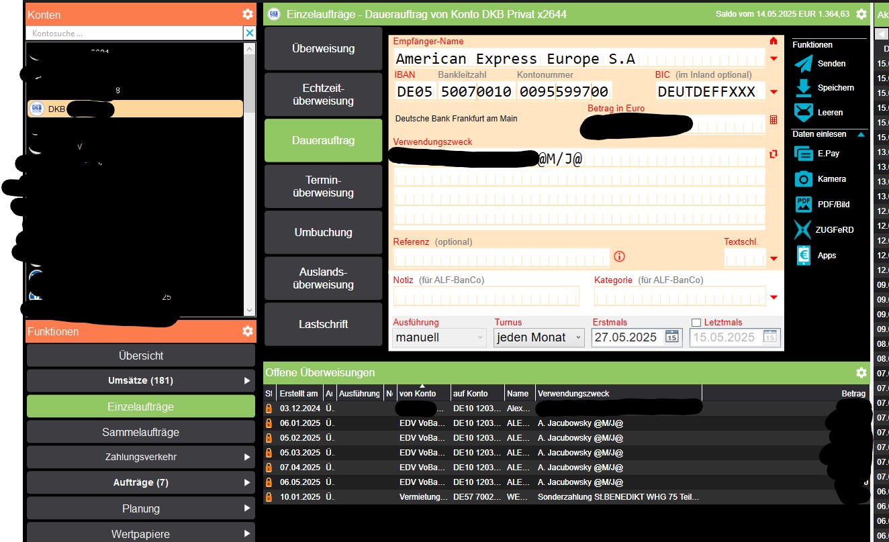Screen dimensions: 889x542
Task: Clear the Kontosuche search field
Action: point(249,33)
